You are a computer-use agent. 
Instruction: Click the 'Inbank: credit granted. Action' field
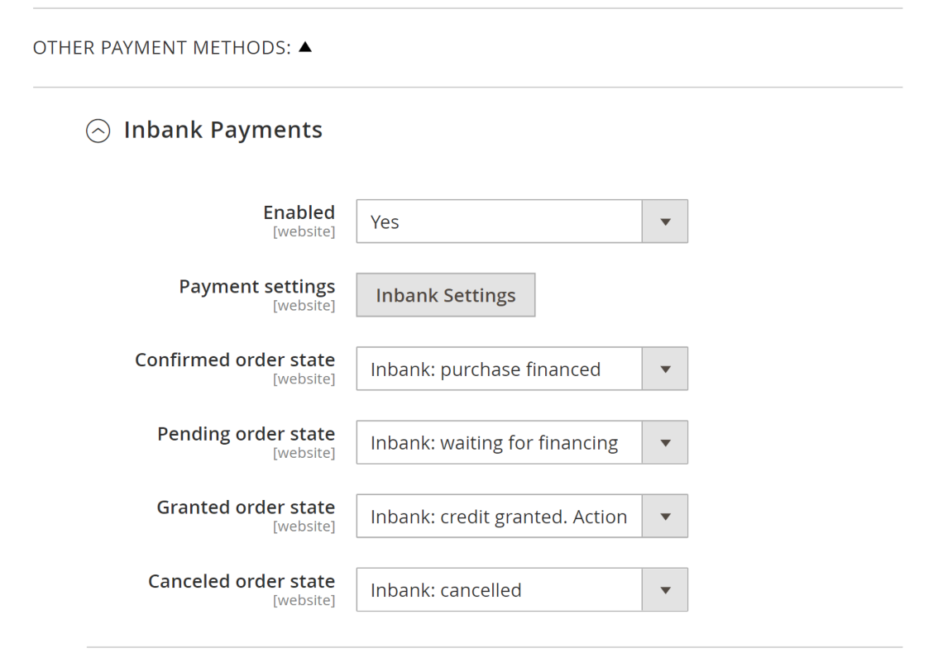pyautogui.click(x=499, y=516)
